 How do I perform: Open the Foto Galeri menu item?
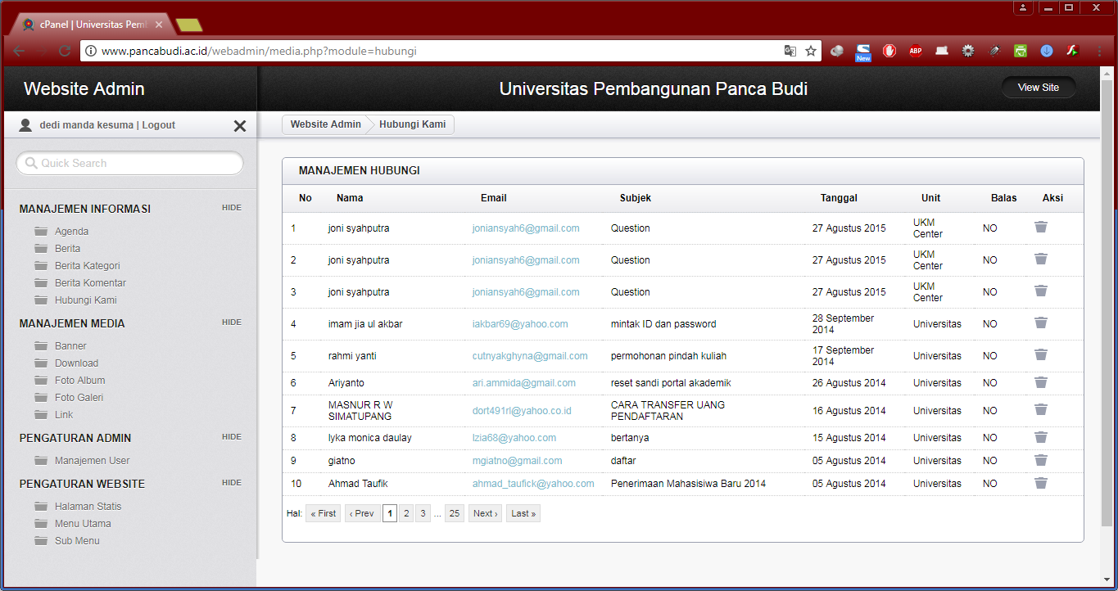pos(79,398)
